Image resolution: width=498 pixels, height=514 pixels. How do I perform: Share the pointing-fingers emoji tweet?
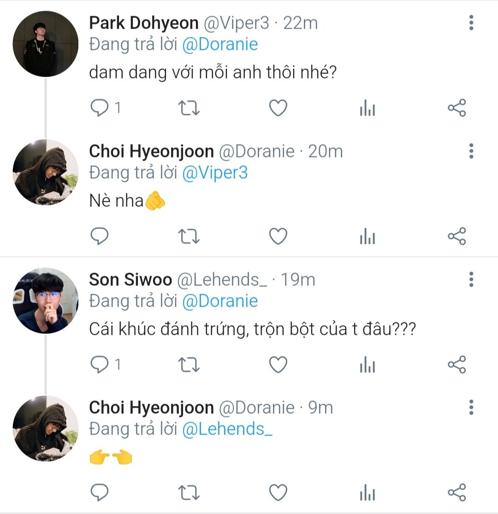coord(457,492)
